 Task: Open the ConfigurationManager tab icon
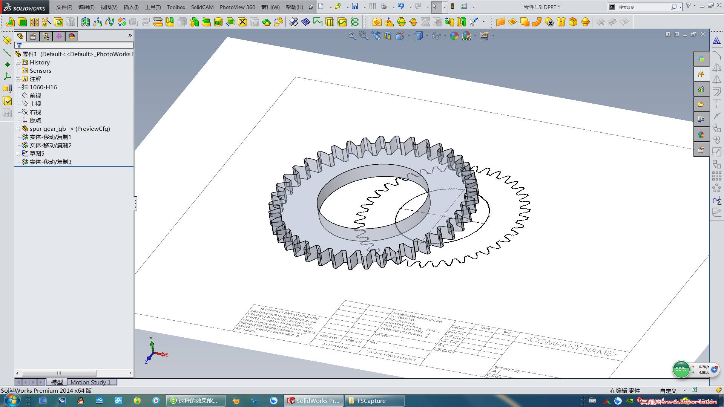(x=46, y=36)
